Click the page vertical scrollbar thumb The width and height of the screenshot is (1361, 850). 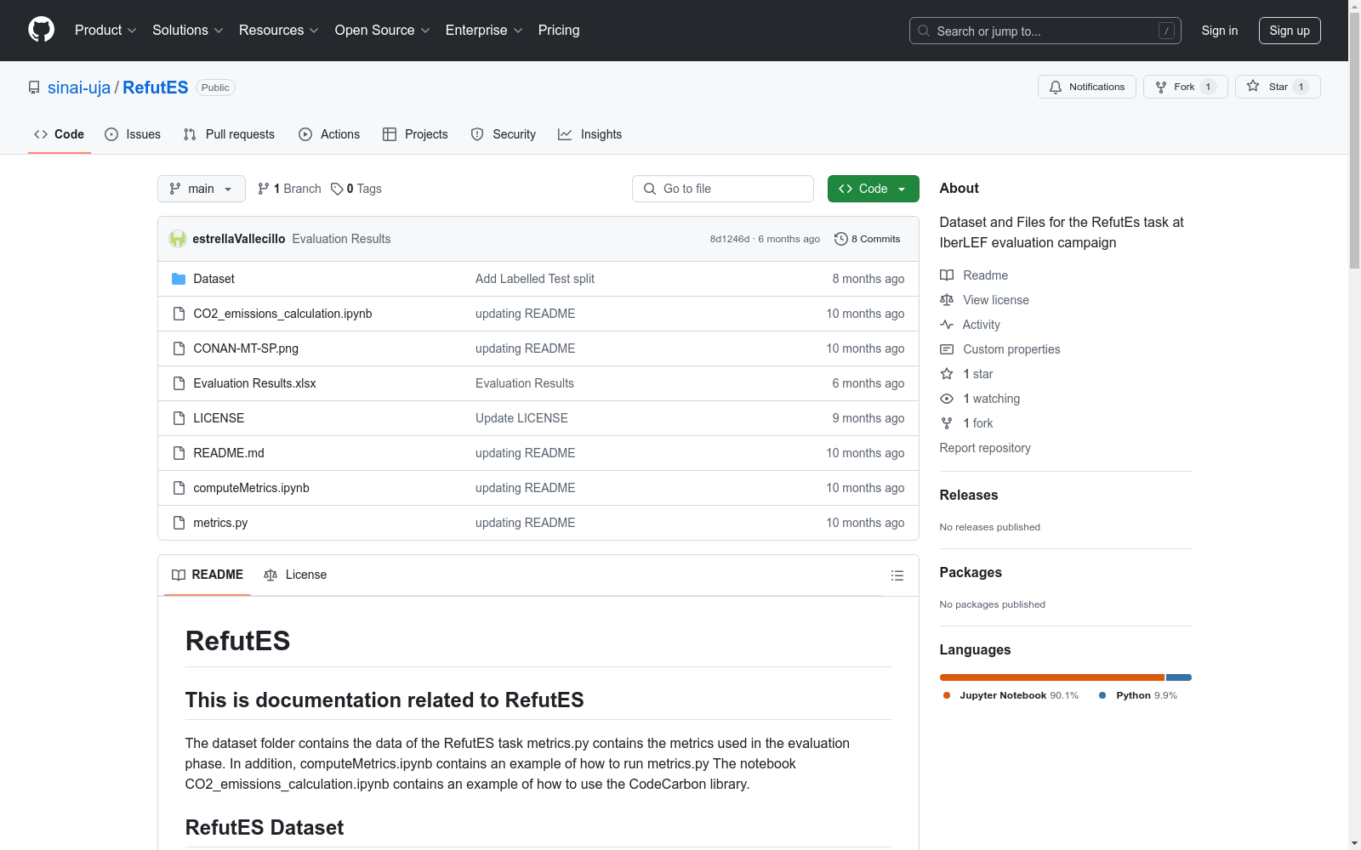(1354, 141)
